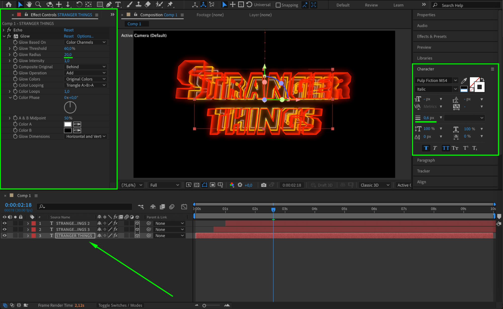Enable the Snapping checkbox
The width and height of the screenshot is (503, 309).
[278, 5]
